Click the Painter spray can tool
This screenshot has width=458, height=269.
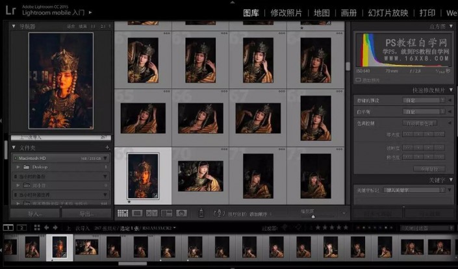(201, 212)
